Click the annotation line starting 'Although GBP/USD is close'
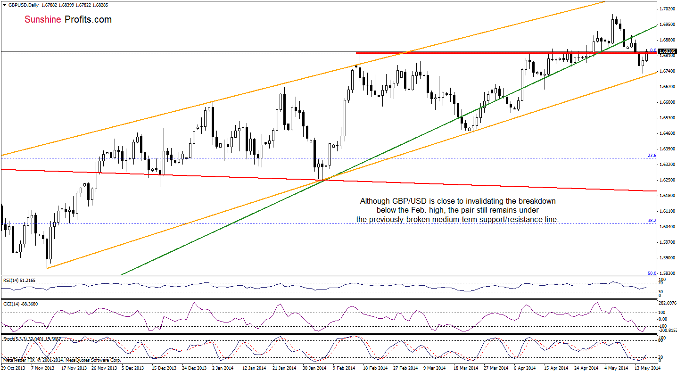Viewport: 677px width, 372px height. pos(458,201)
